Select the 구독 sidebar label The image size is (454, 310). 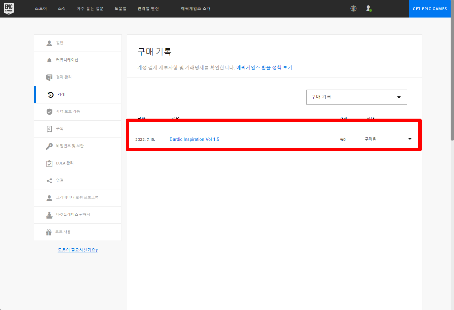click(x=60, y=129)
